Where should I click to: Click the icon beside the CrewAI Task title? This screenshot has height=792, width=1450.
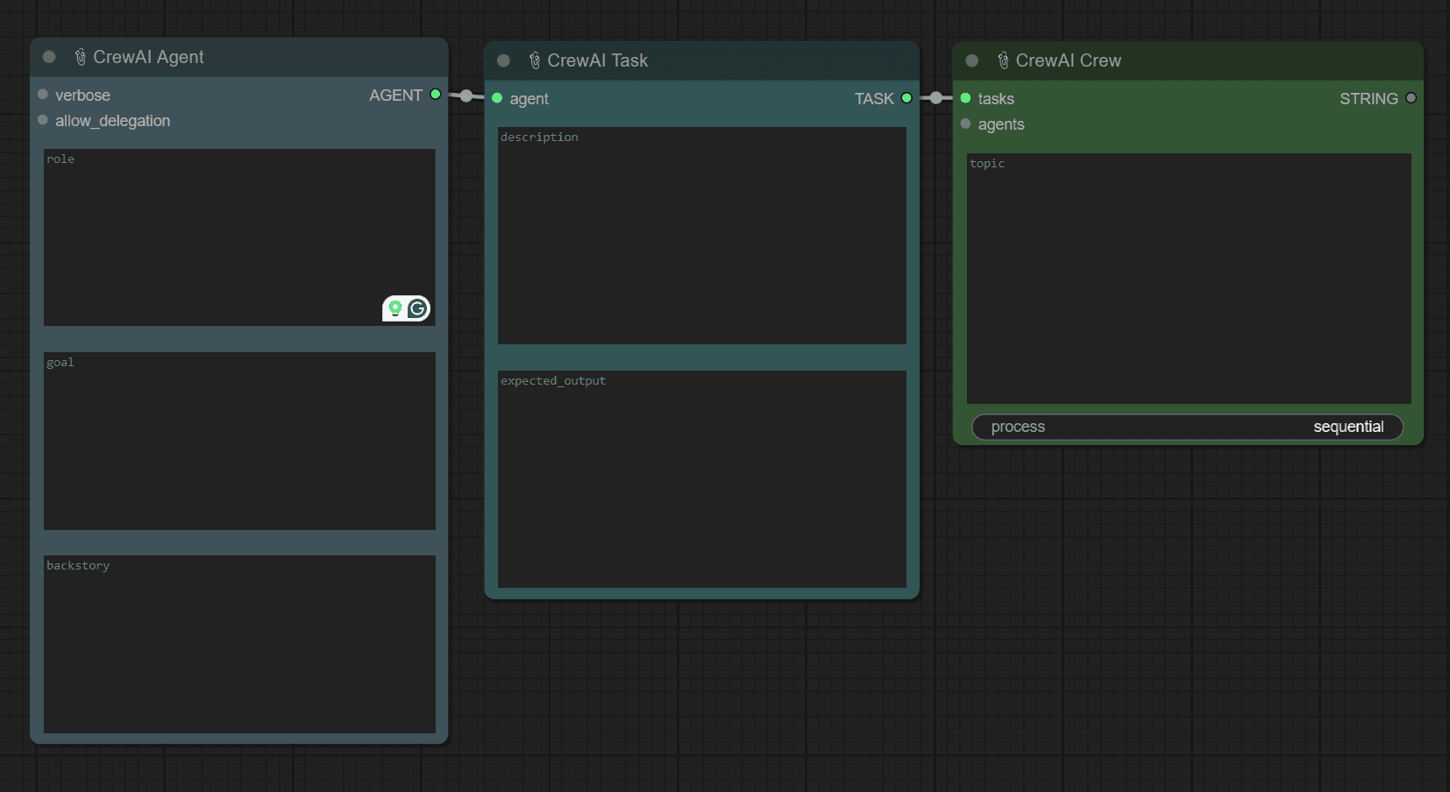pos(535,60)
